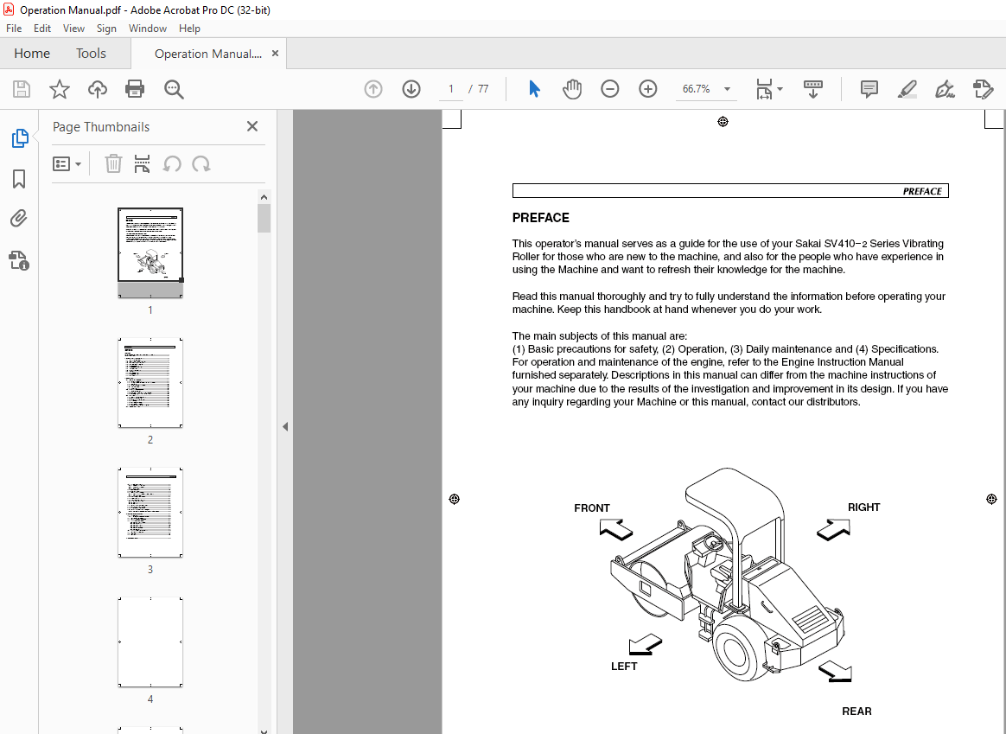Click the REAR label in diagram
The image size is (1006, 734).
pyautogui.click(x=856, y=712)
